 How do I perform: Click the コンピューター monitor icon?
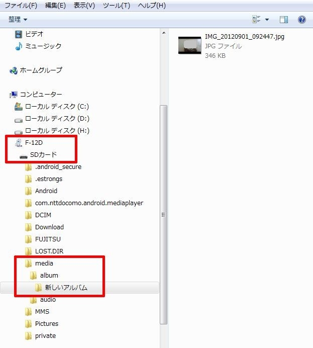[x=13, y=95]
